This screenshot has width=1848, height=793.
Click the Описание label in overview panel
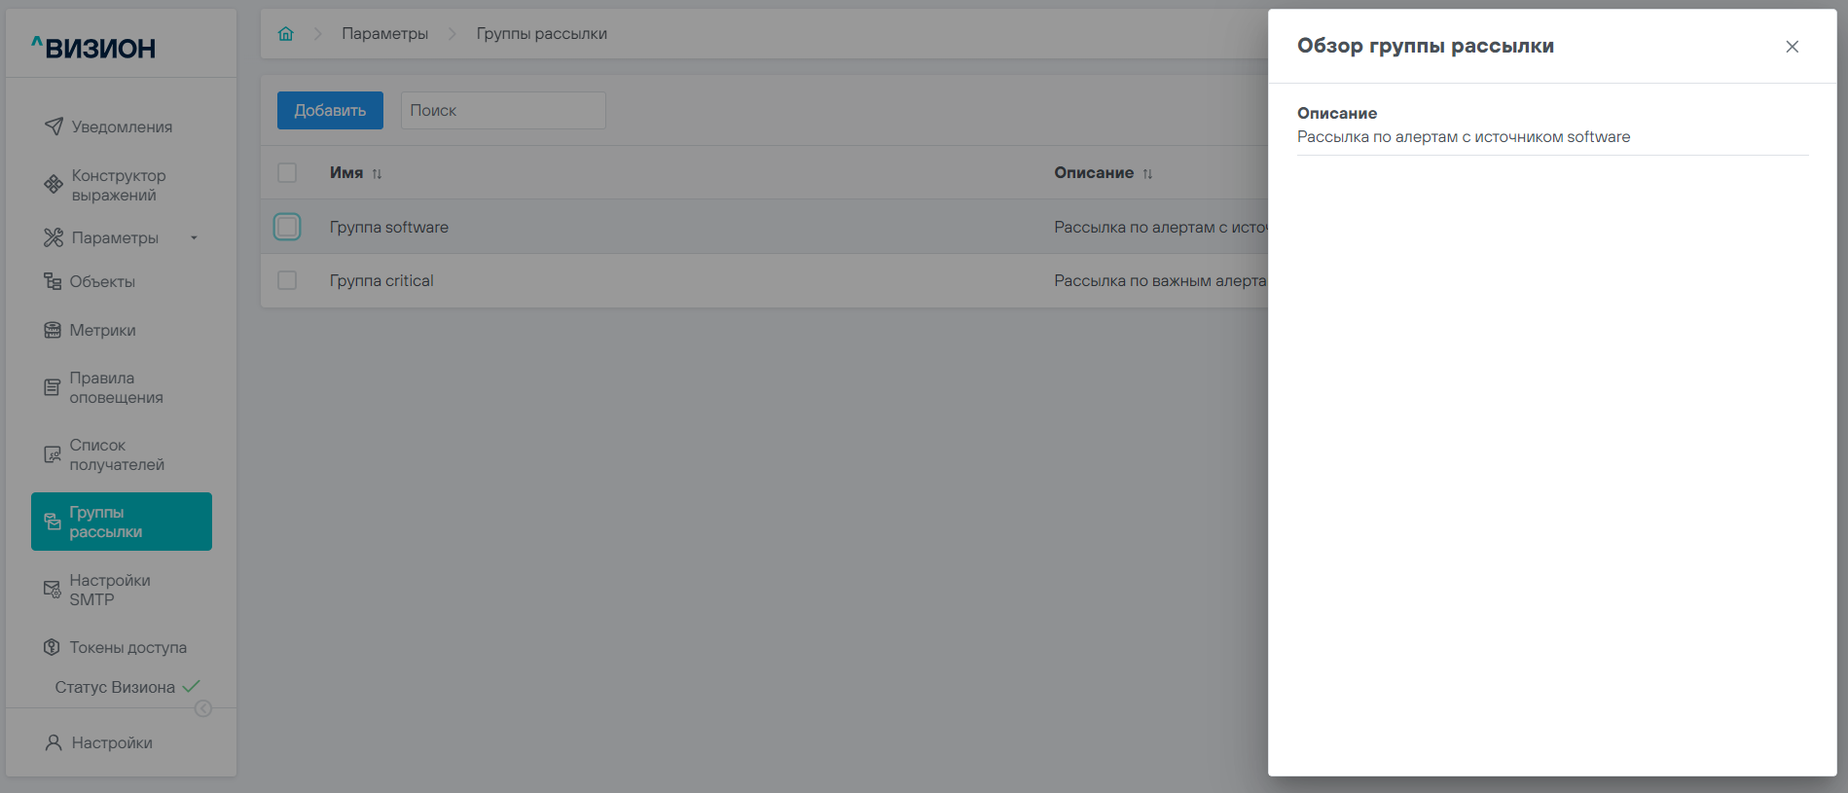point(1337,113)
